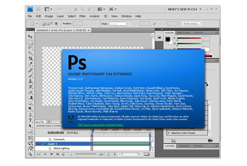Select the History Brush tool
Screen dimensions: 247x166
click(30, 87)
